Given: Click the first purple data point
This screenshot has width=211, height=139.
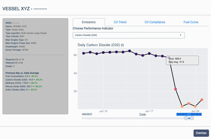Looking at the screenshot, I should 84,53.
